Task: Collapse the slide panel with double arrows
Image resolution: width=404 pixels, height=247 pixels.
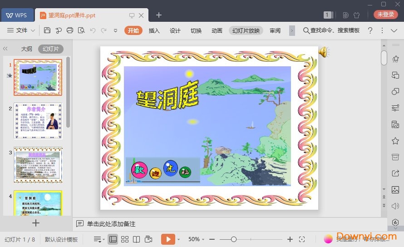Action: (5, 49)
